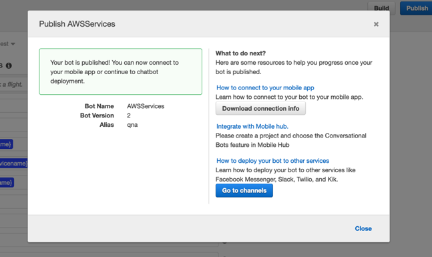Viewport: 432px width, 257px height.
Task: Close the Publish AWSServices dialog with the X icon
Action: coord(376,24)
